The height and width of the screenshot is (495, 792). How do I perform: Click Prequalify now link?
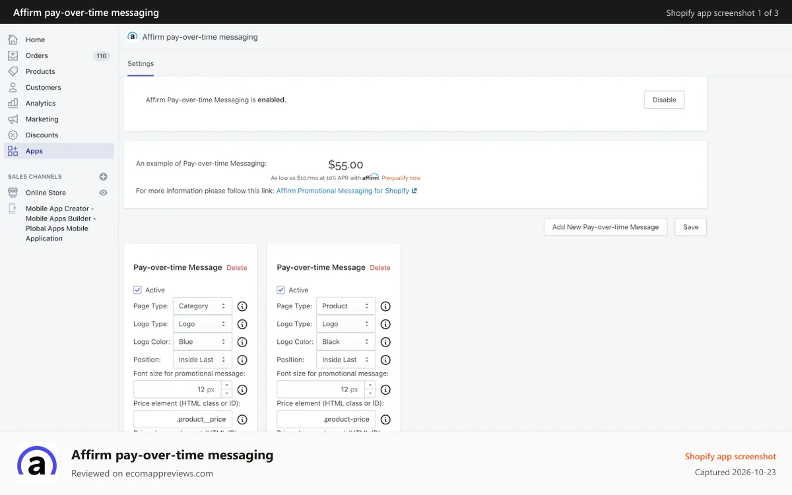point(401,178)
